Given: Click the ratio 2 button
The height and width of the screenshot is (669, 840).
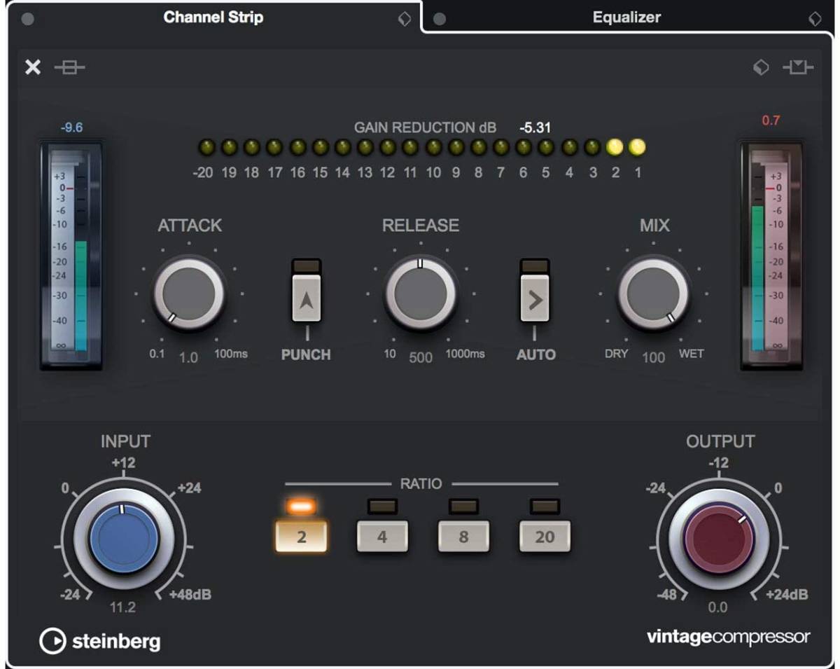Looking at the screenshot, I should point(302,536).
